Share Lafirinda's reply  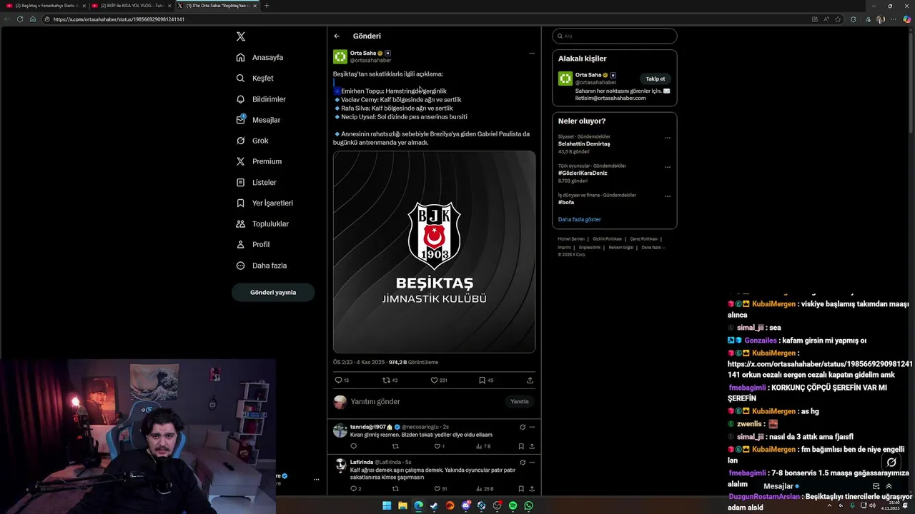(531, 489)
